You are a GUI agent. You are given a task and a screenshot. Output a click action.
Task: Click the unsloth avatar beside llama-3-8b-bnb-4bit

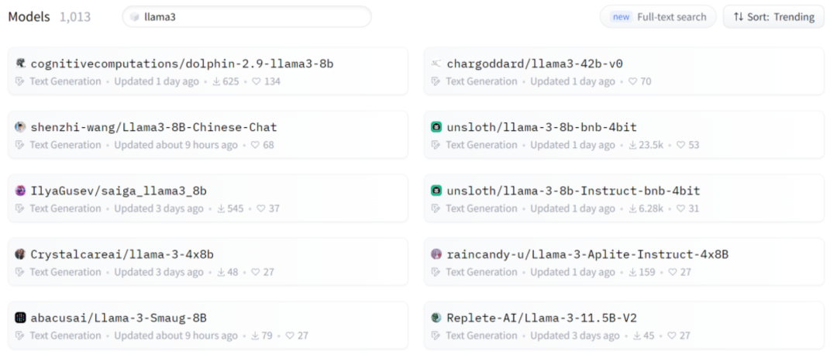click(x=436, y=127)
